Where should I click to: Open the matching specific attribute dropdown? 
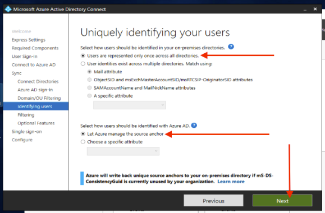pyautogui.click(x=130, y=105)
